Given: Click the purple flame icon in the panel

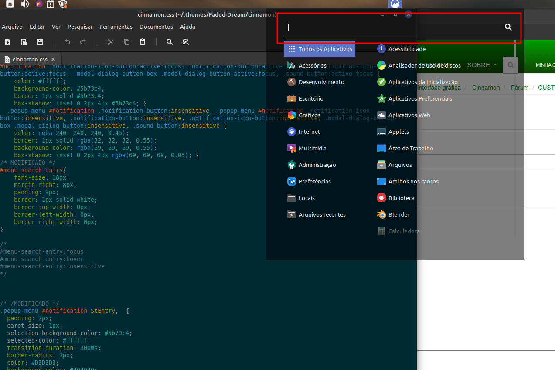Looking at the screenshot, I should click(x=39, y=4).
